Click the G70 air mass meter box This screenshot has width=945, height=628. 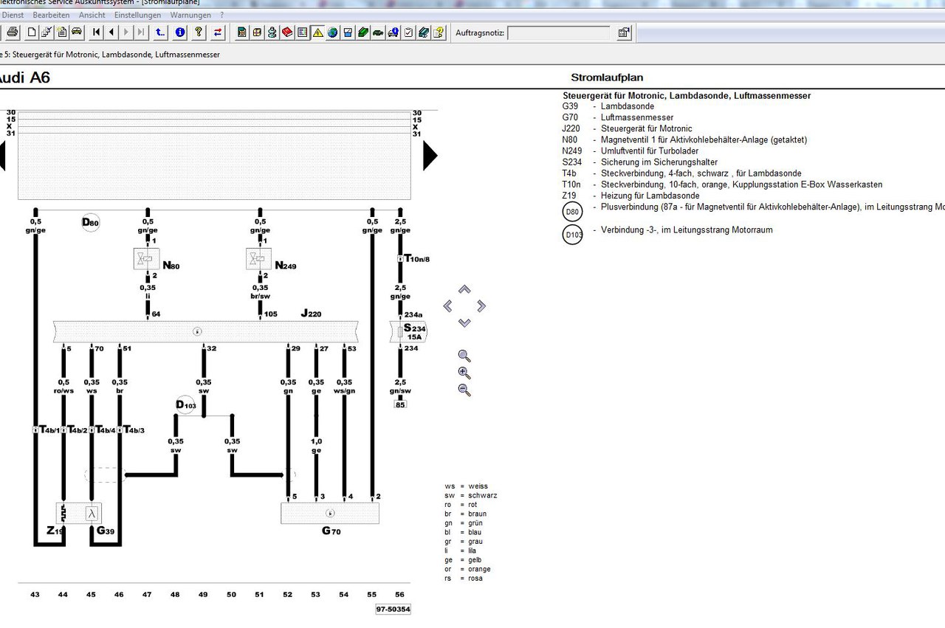click(330, 513)
